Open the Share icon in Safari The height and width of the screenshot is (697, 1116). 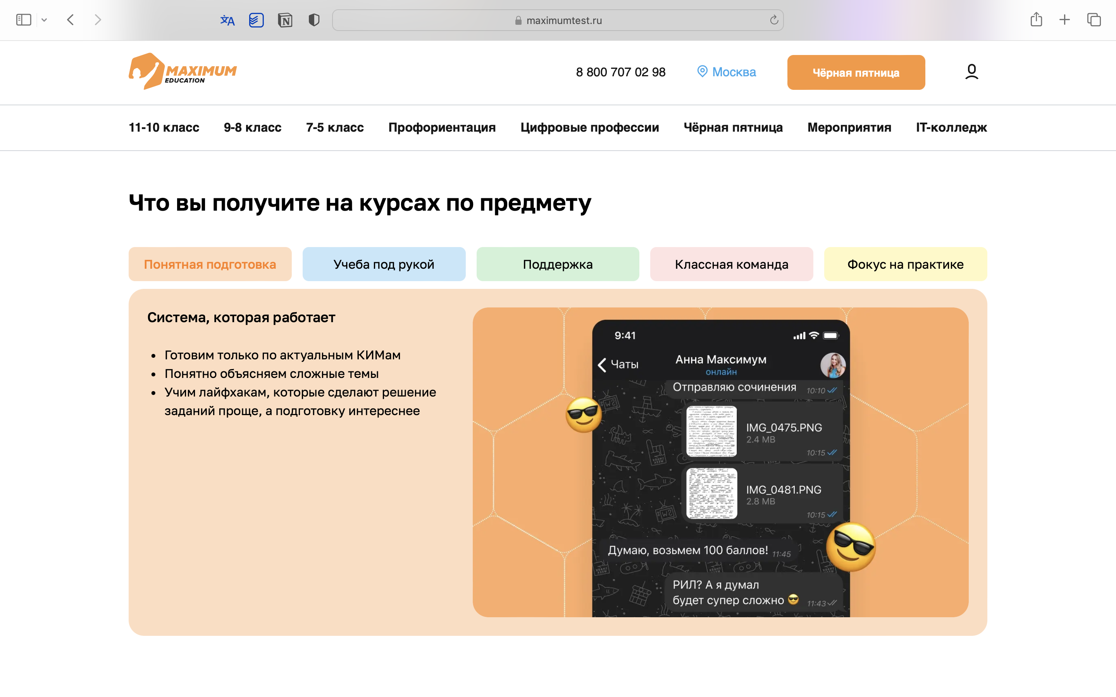tap(1036, 19)
